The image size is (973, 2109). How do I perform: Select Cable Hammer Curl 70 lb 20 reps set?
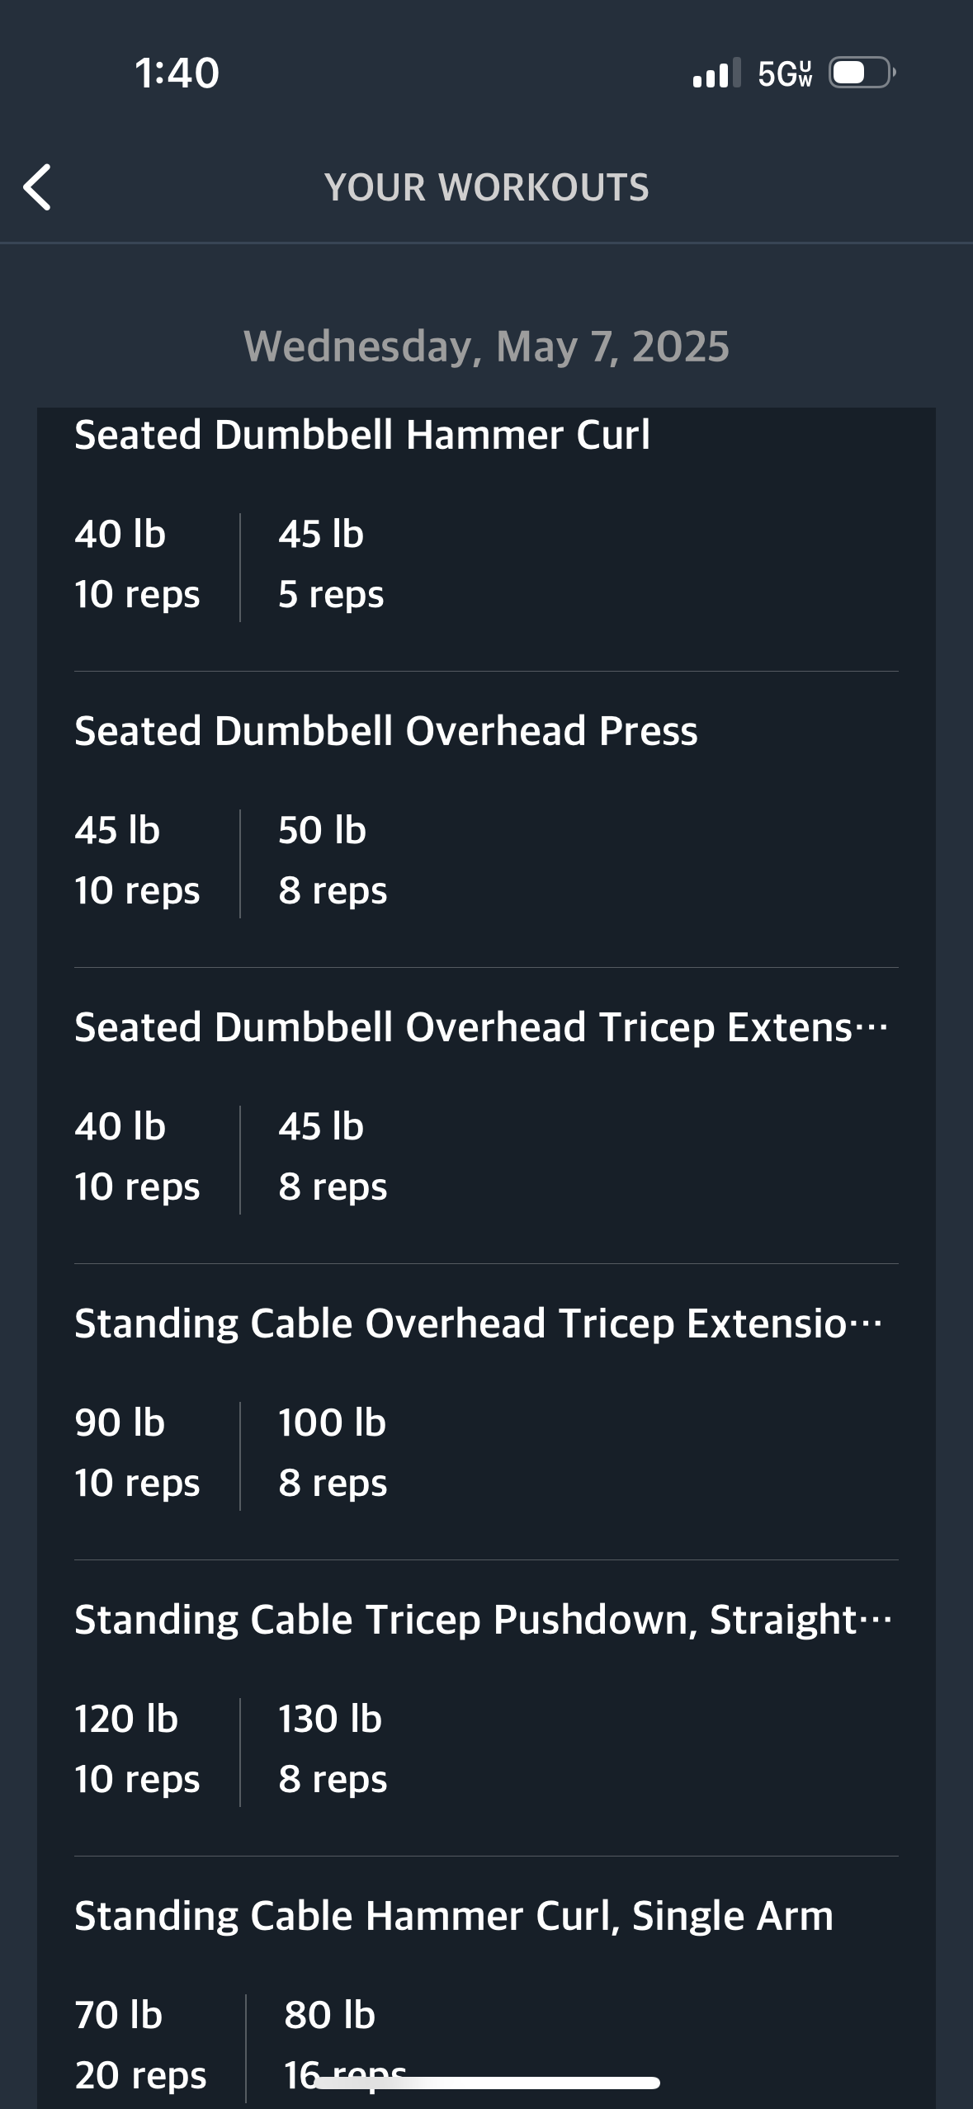(x=140, y=2045)
